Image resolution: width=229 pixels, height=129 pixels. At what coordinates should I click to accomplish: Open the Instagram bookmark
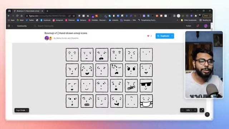pos(58,20)
